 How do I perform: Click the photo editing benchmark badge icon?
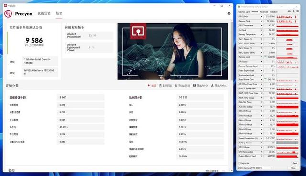[x=138, y=31]
